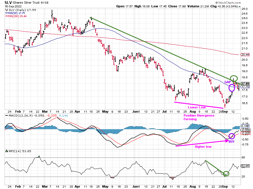Click the MA(200) 20.44 legend entry
The image size is (253, 189).
click(x=17, y=16)
